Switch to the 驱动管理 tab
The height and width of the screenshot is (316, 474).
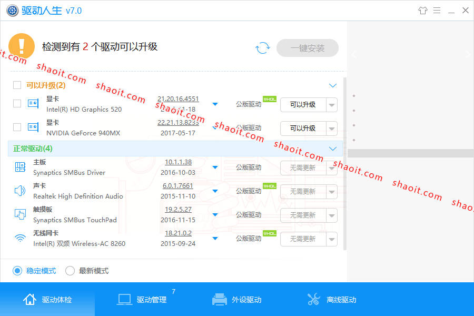(x=142, y=299)
